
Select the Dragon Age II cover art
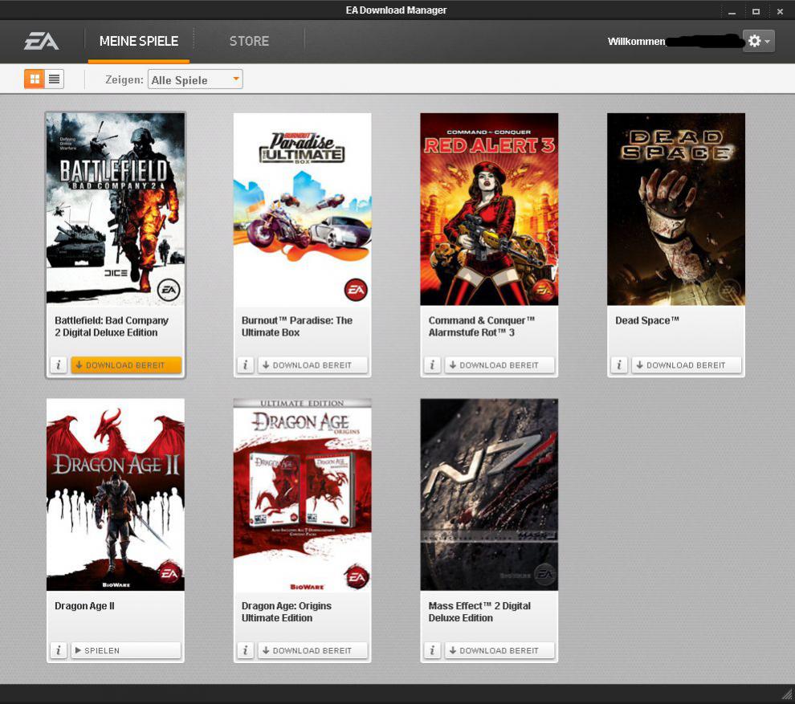pos(116,494)
